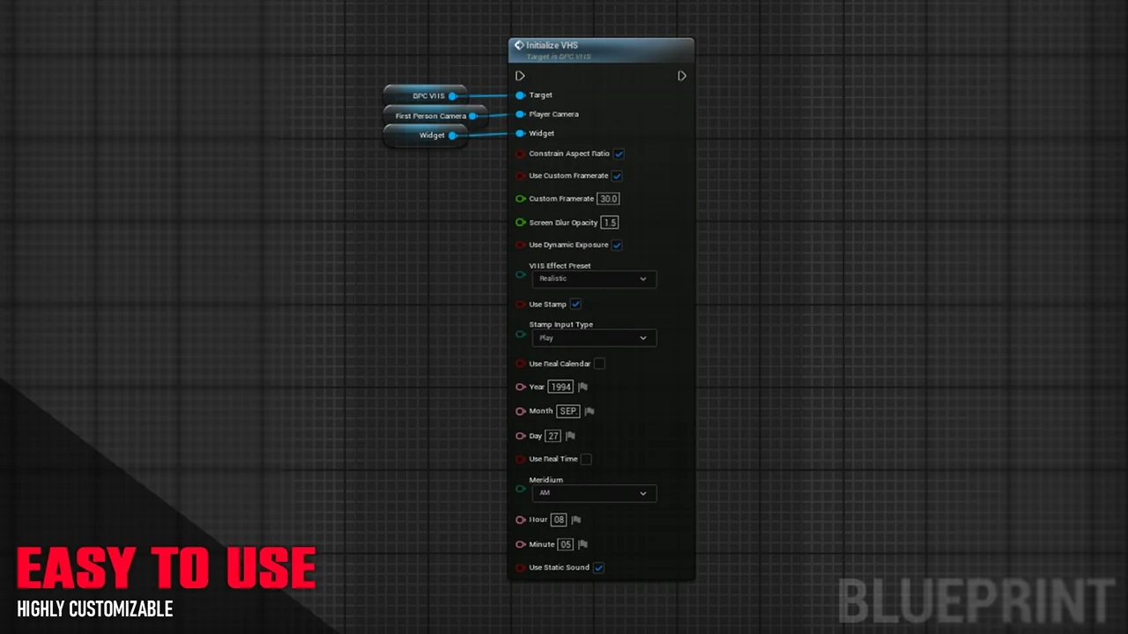Image resolution: width=1128 pixels, height=634 pixels.
Task: Click the Hour value input field
Action: pos(559,520)
